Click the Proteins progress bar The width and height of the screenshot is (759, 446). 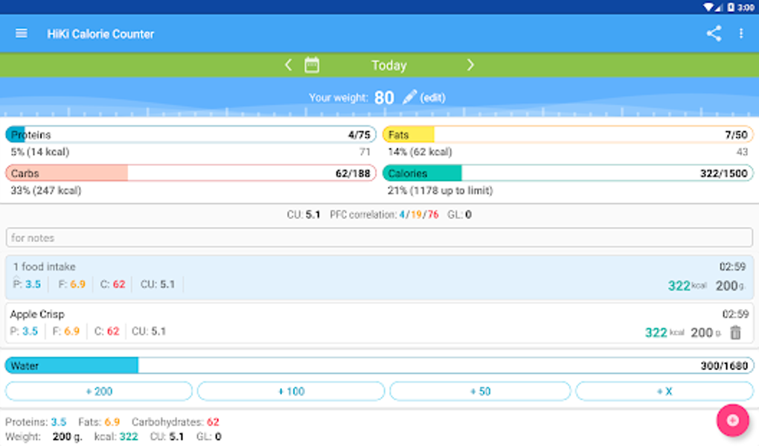point(190,135)
